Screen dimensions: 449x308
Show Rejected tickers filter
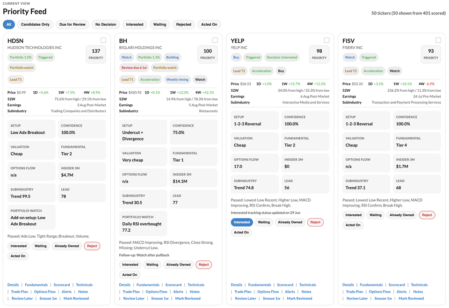pos(183,24)
